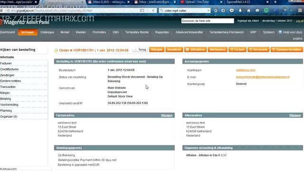The image size is (304, 171).
Task: Click the help icon next to 'Hulp voor deze pagina'
Action: pyautogui.click(x=280, y=32)
